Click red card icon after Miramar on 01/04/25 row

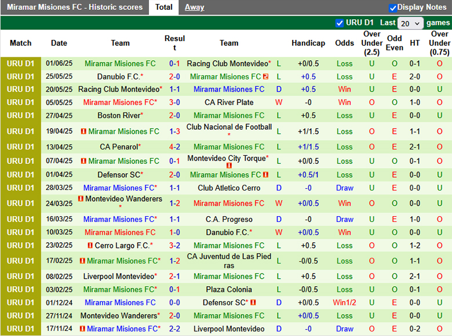tap(266, 174)
